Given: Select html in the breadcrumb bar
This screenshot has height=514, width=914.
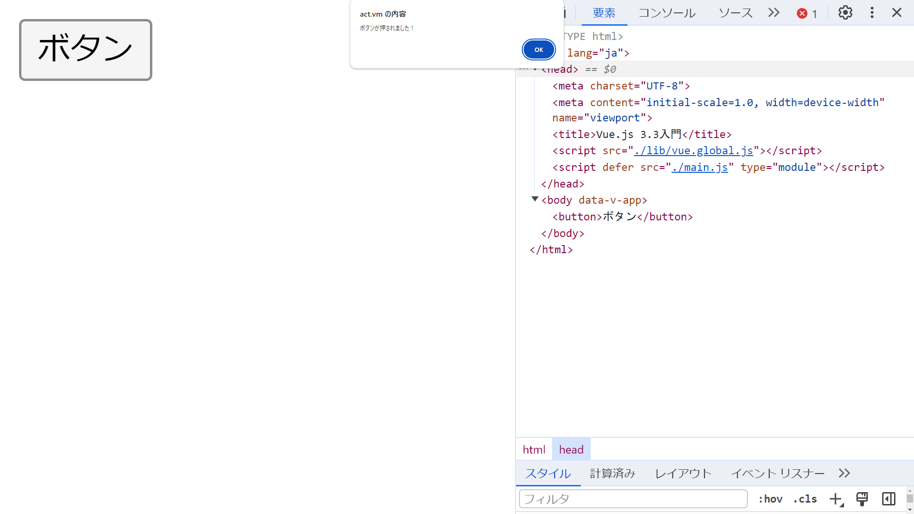Looking at the screenshot, I should (x=534, y=449).
